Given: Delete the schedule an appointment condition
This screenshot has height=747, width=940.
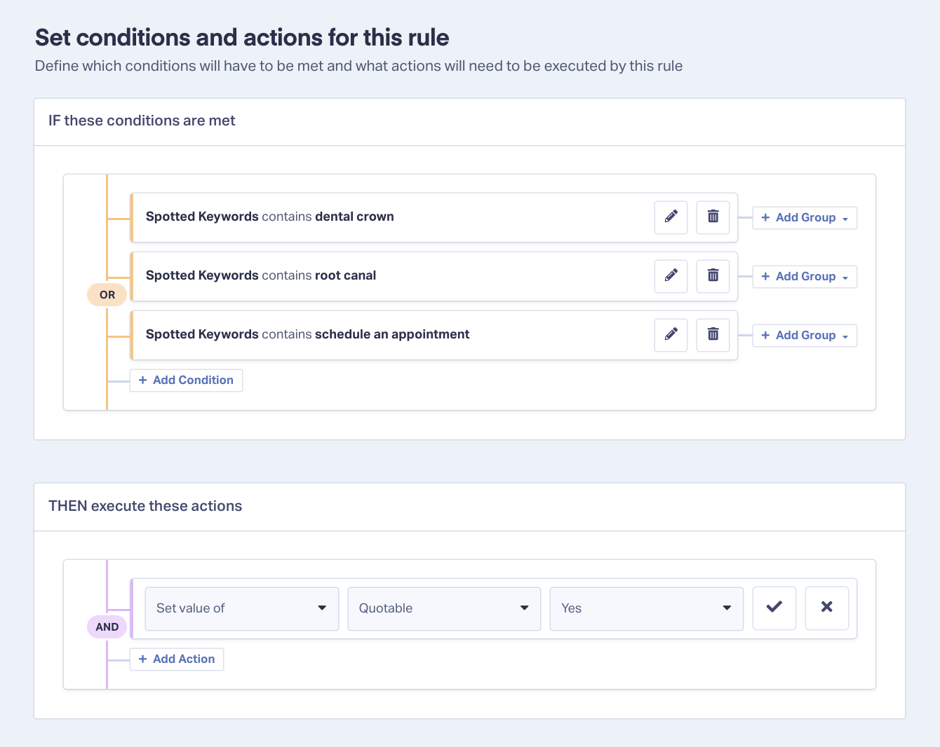Looking at the screenshot, I should pyautogui.click(x=713, y=335).
